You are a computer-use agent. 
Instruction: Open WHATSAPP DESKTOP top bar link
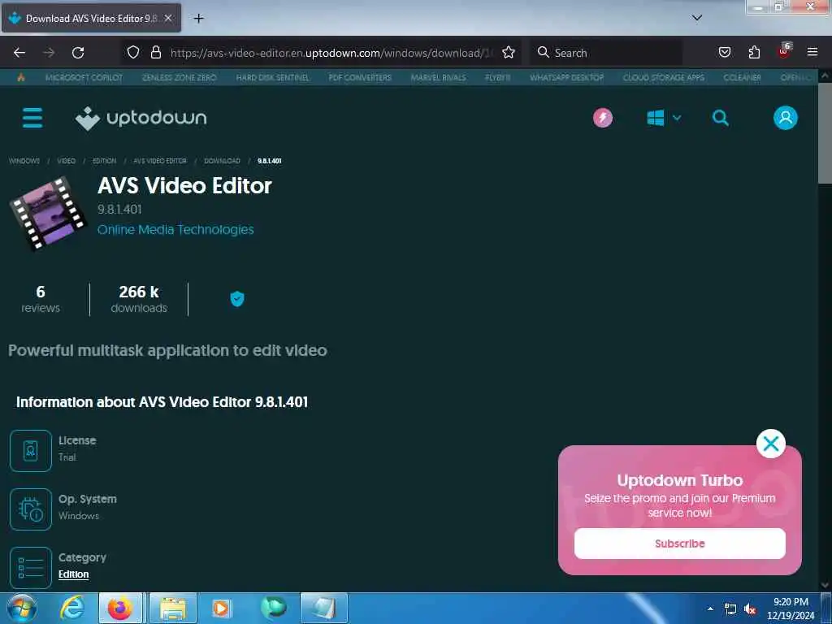pyautogui.click(x=566, y=77)
